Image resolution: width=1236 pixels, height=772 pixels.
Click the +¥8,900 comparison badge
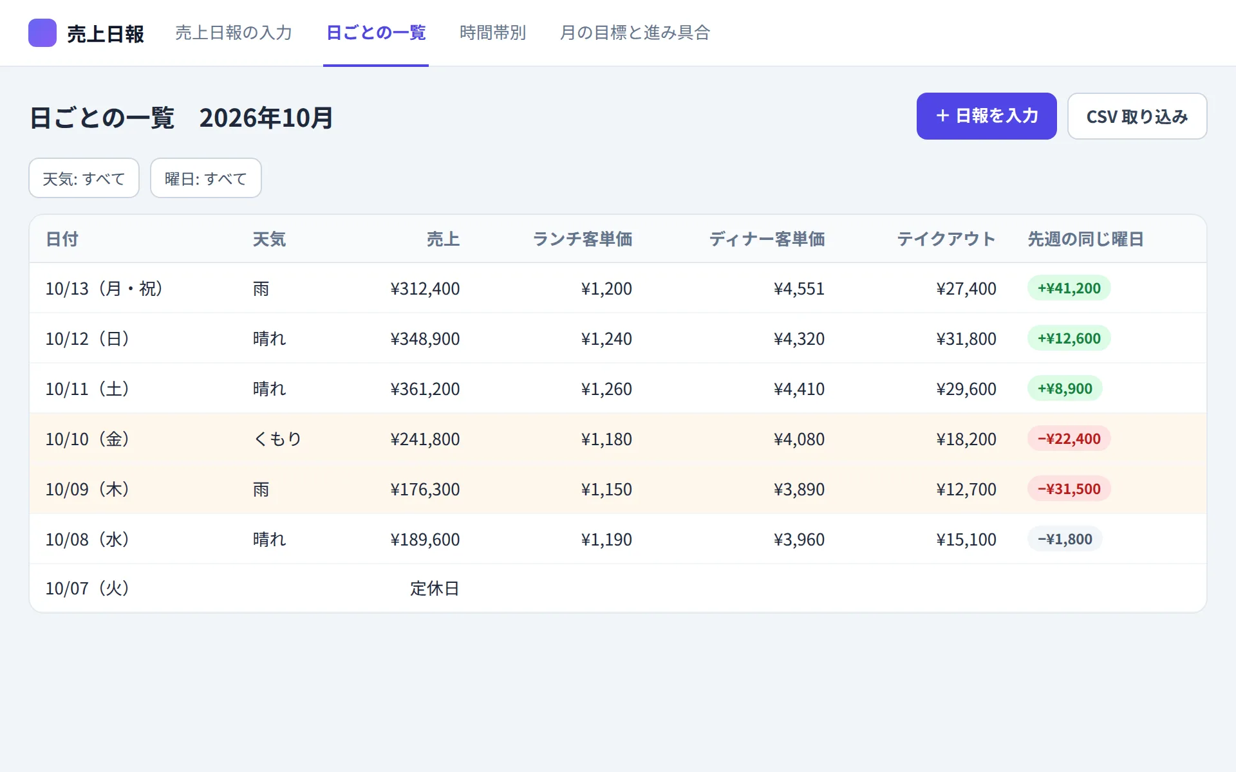(1065, 389)
